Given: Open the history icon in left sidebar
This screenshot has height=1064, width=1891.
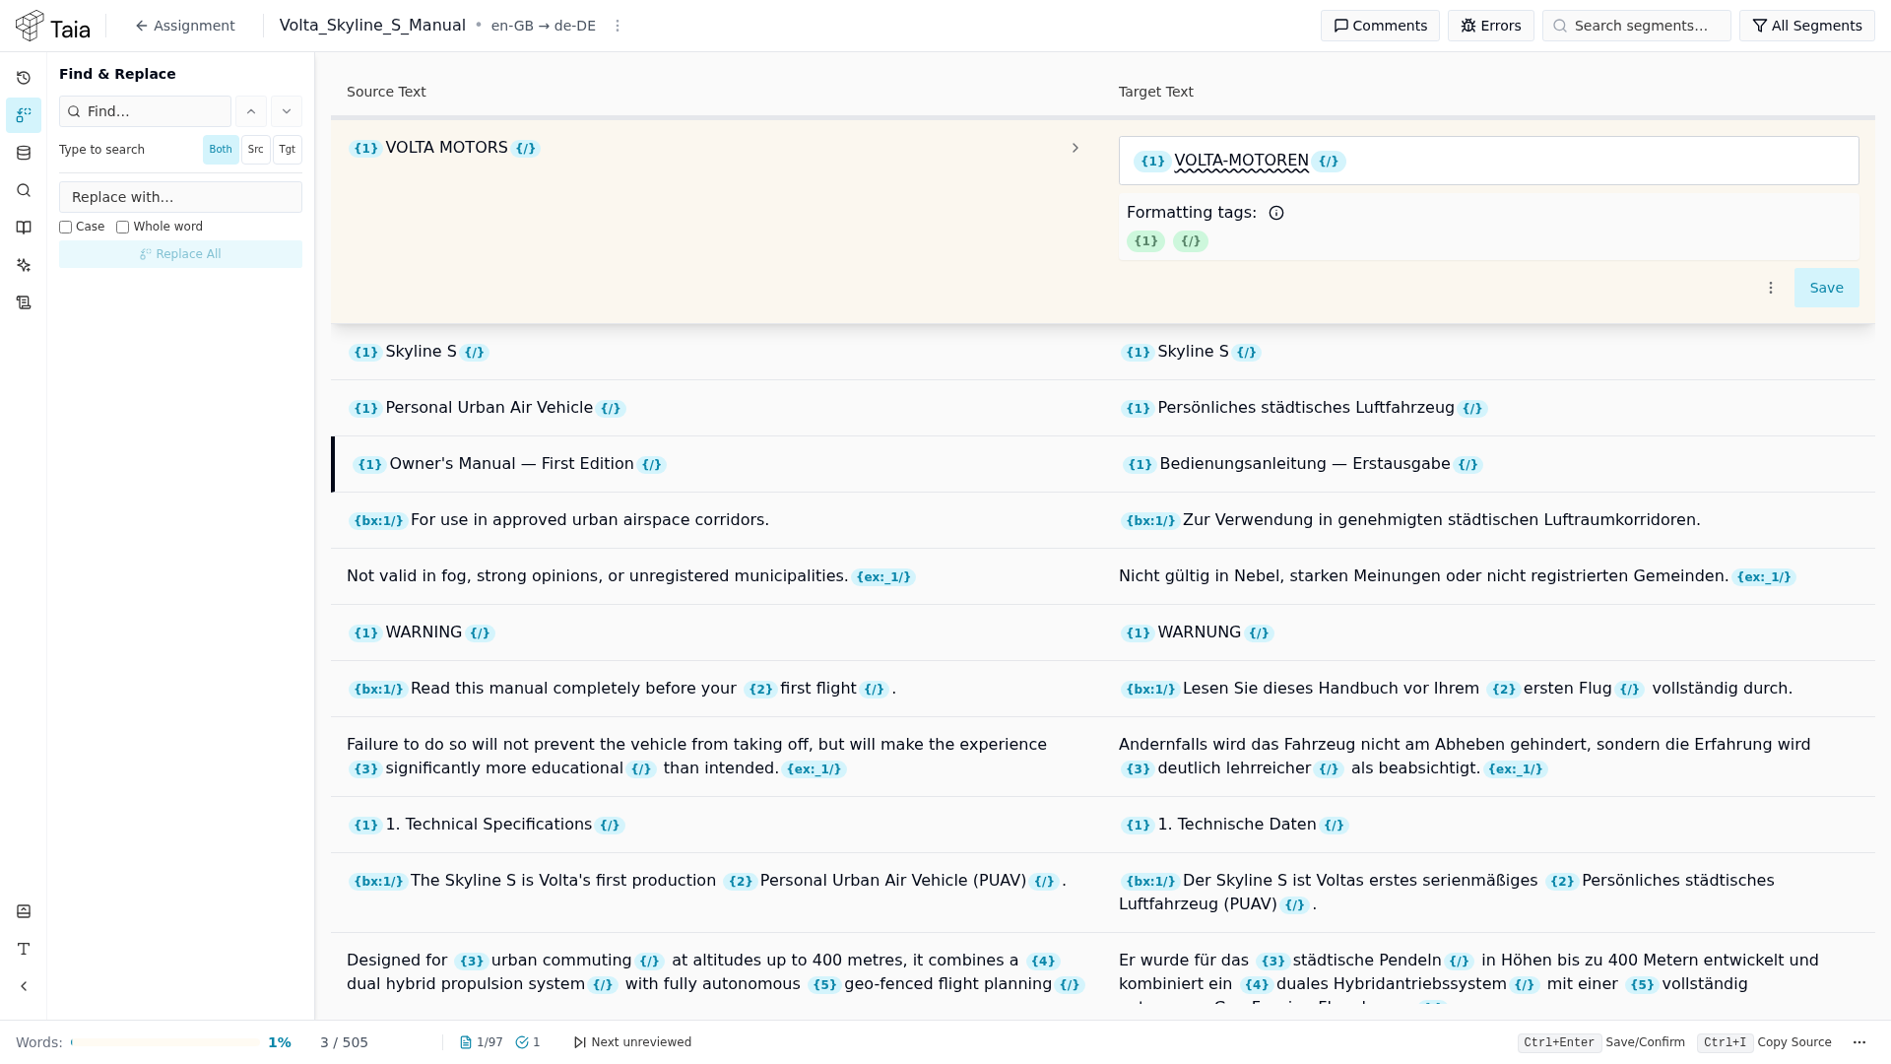Looking at the screenshot, I should click(24, 78).
